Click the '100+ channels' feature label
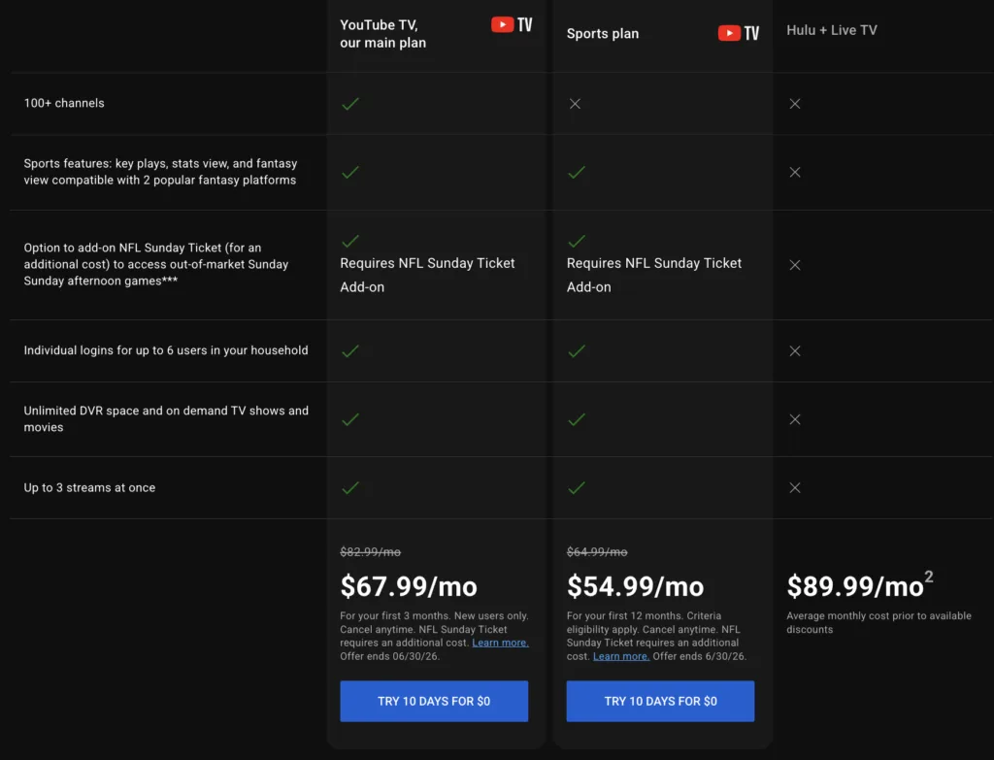 click(x=64, y=103)
